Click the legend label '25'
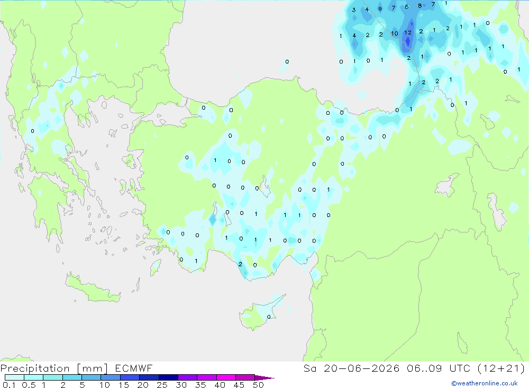529x388 pixels. 162,385
